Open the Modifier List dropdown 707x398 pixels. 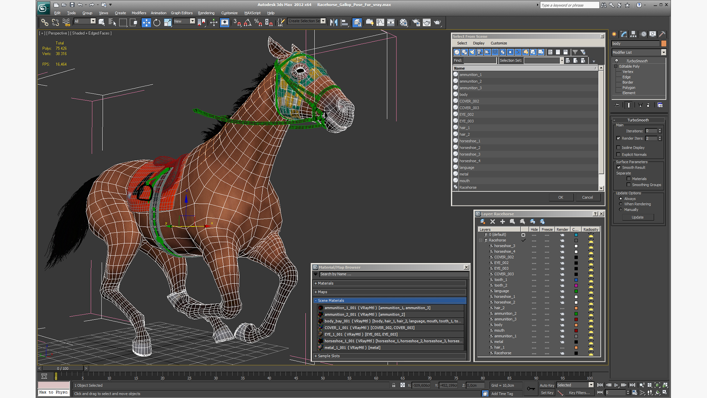click(639, 52)
